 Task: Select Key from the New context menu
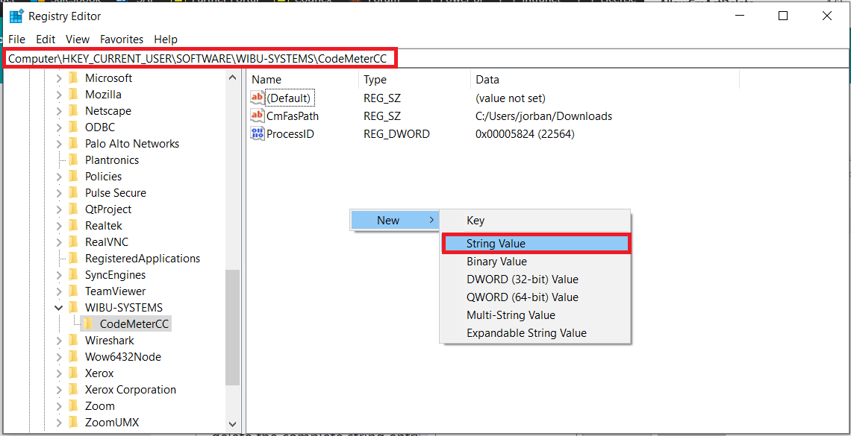[474, 220]
